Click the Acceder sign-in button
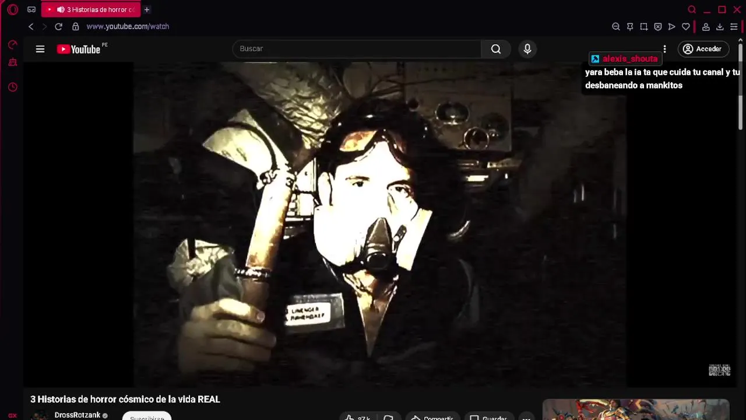 [x=703, y=49]
